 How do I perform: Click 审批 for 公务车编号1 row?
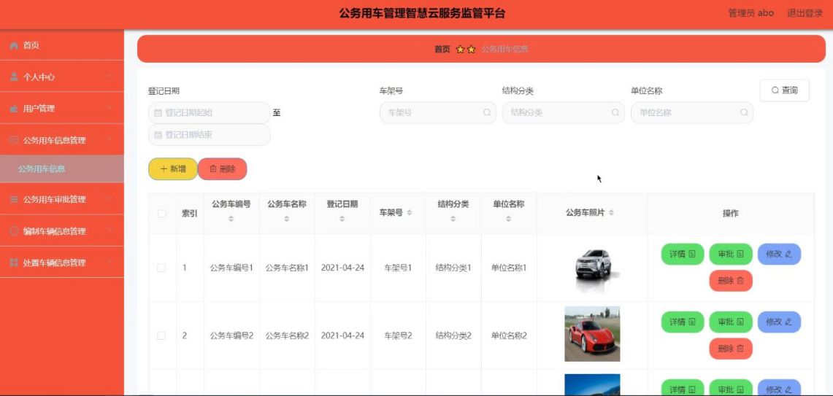731,255
